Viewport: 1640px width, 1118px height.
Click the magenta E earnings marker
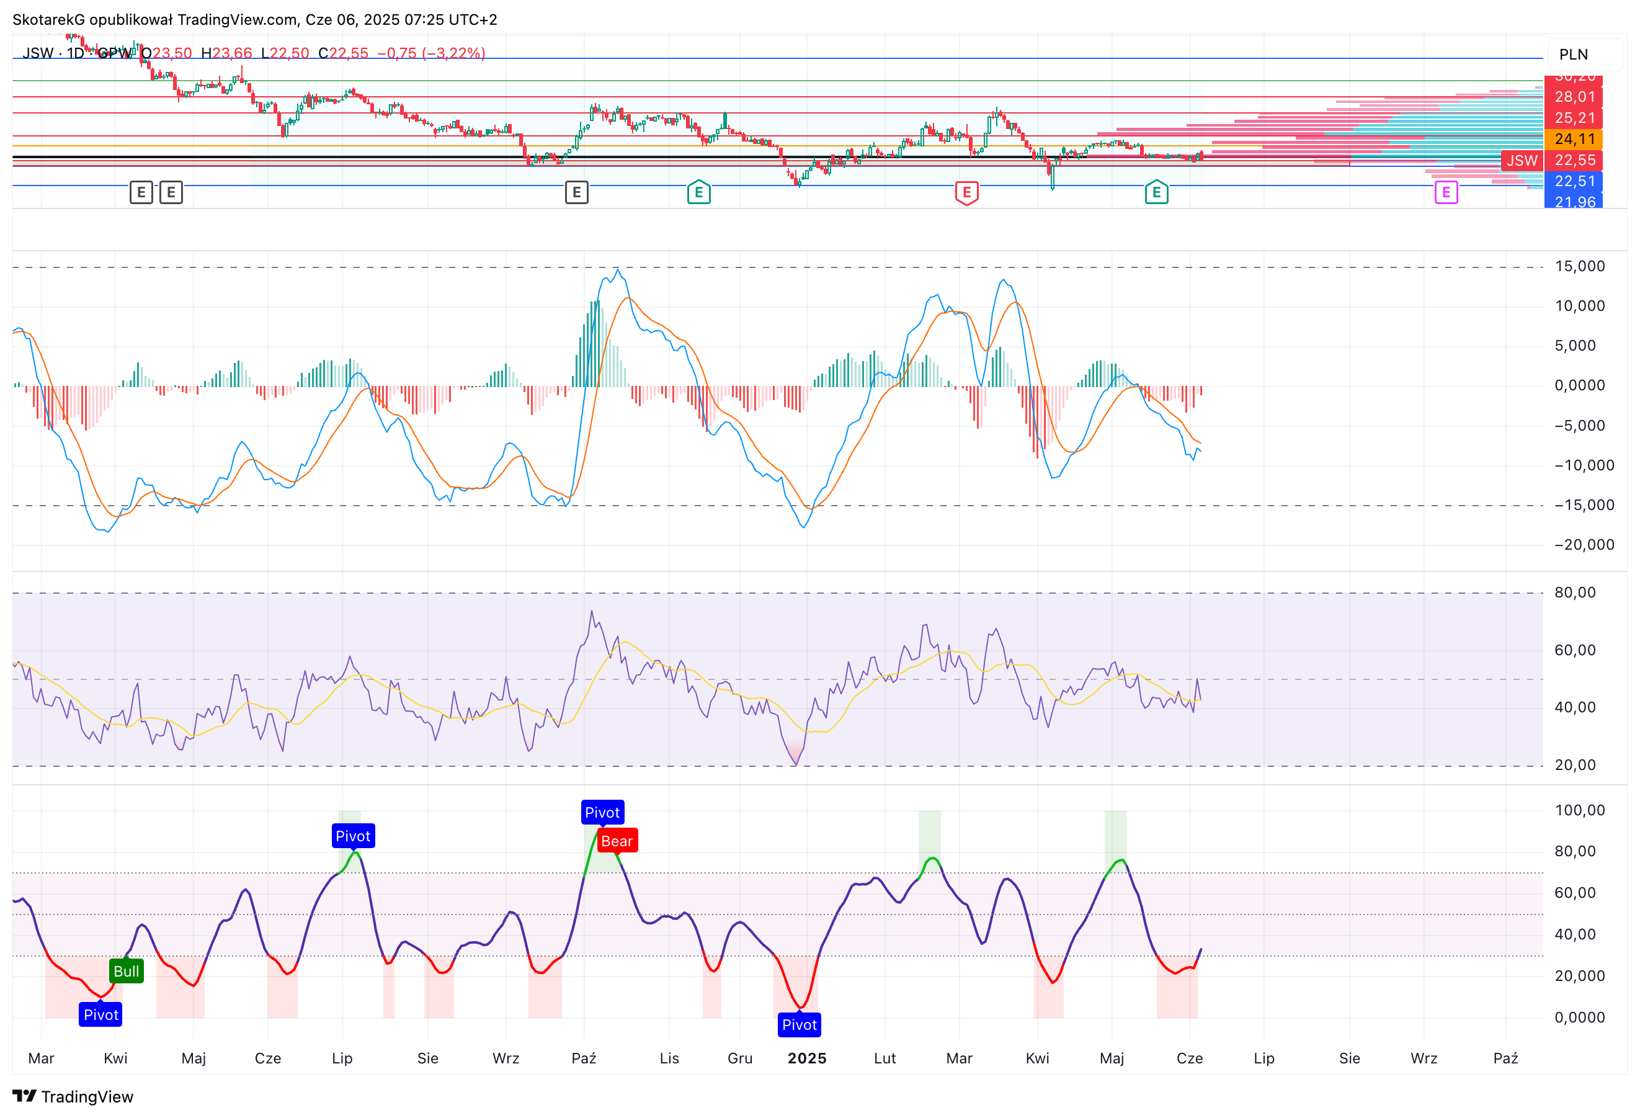pos(1446,192)
